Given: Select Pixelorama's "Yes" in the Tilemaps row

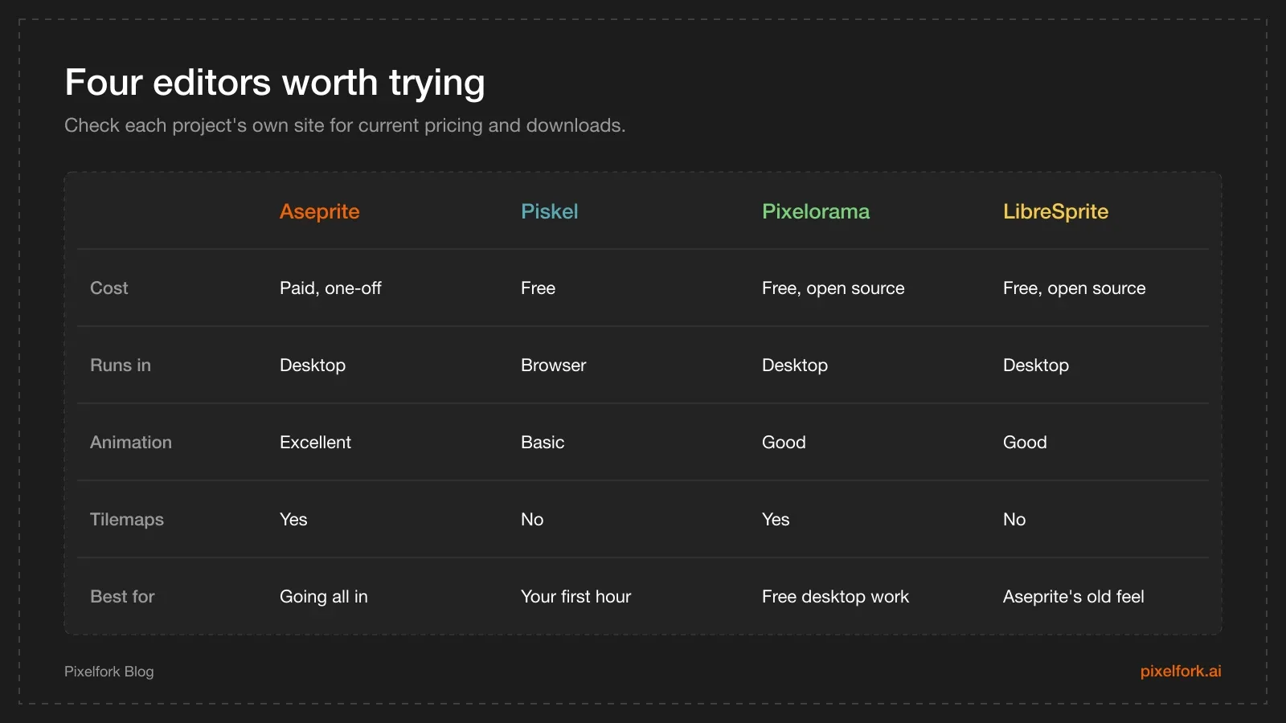Looking at the screenshot, I should pos(776,519).
